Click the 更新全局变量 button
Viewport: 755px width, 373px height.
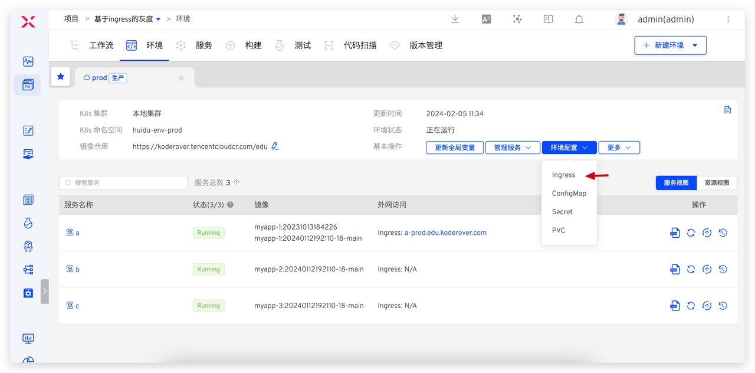pyautogui.click(x=455, y=148)
